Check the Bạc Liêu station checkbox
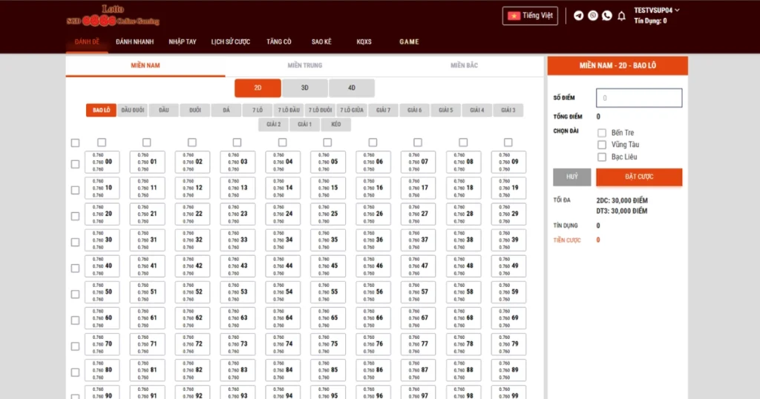This screenshot has width=760, height=399. (x=601, y=157)
